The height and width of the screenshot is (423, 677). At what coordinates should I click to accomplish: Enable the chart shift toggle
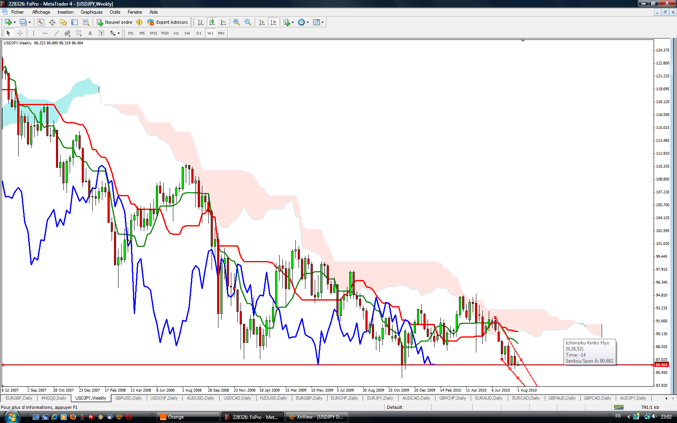tap(273, 22)
